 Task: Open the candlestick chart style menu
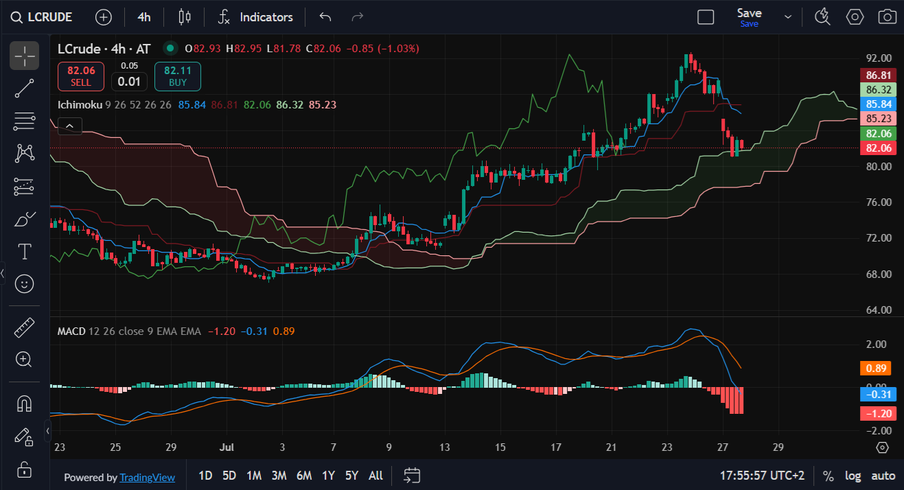point(184,17)
